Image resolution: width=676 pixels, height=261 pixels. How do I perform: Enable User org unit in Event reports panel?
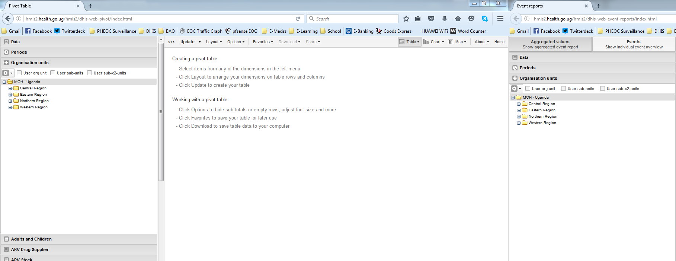pos(528,89)
